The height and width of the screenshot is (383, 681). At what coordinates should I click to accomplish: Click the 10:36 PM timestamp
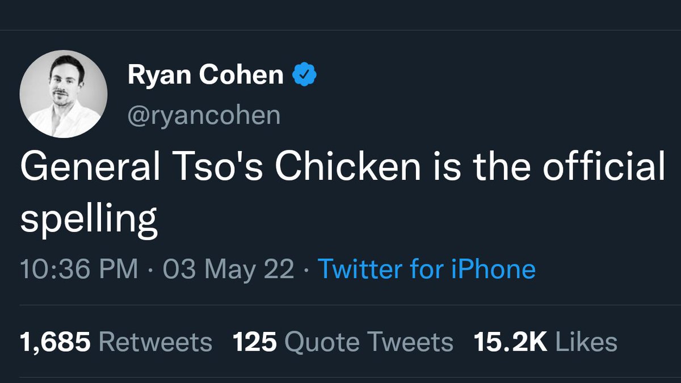79,268
